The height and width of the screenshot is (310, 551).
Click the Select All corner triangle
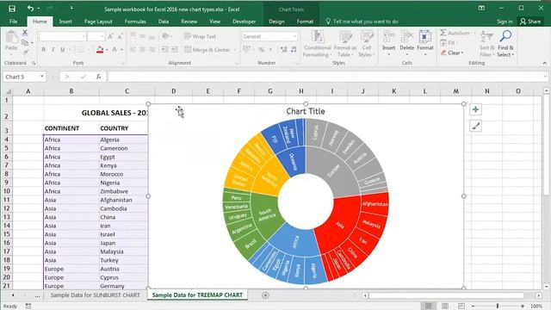(8, 91)
